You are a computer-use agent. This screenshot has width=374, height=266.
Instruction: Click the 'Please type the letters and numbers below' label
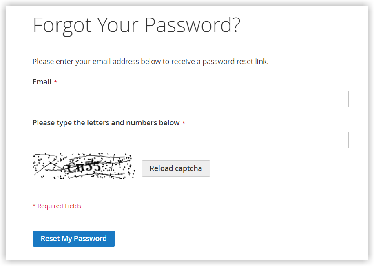(106, 123)
